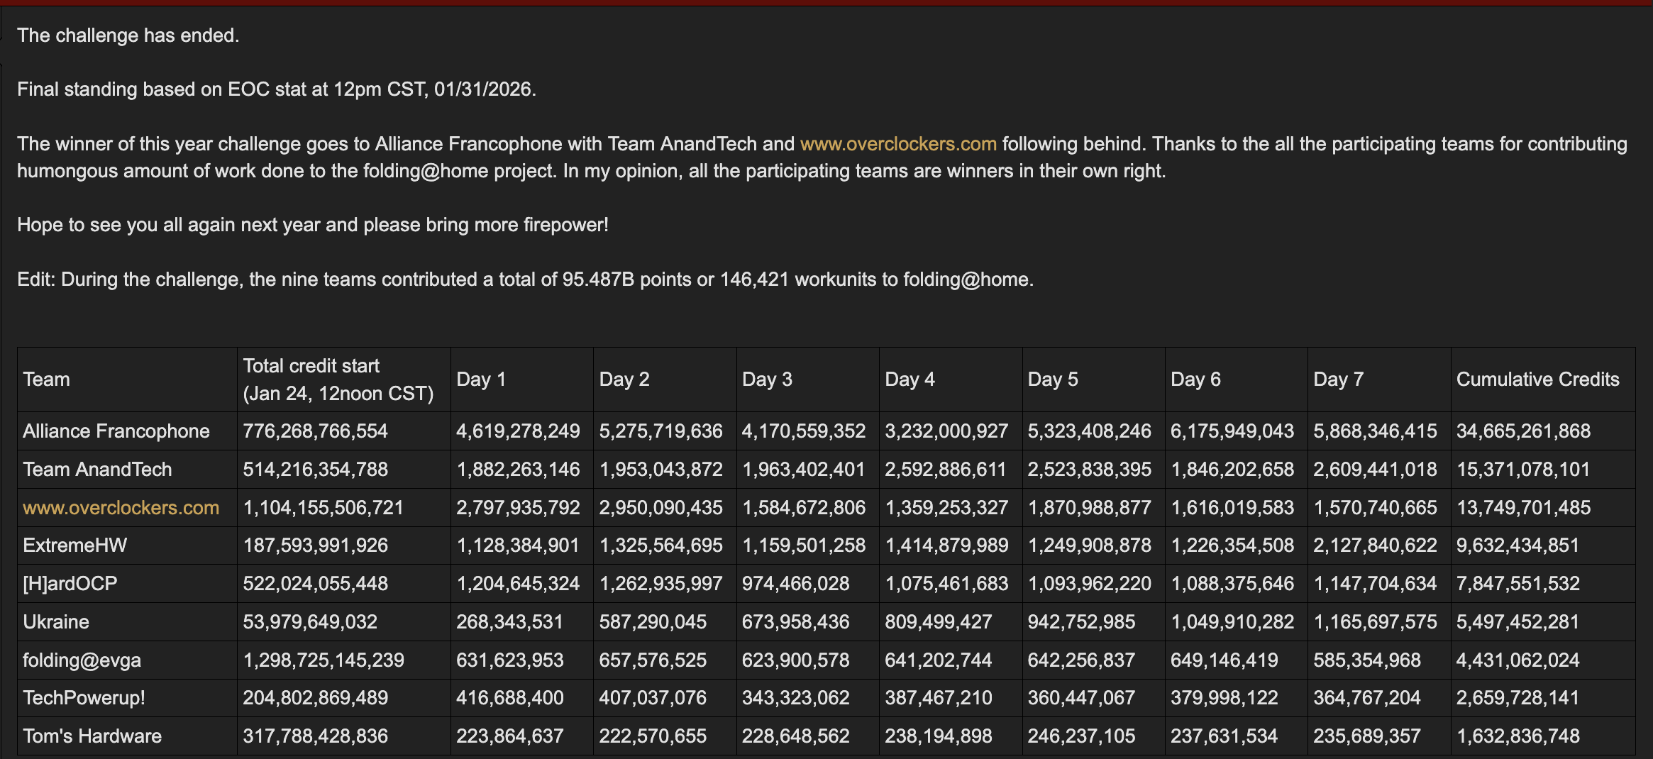Screen dimensions: 1653x759
Task: Select Ukraine's Day 7 value 1,165,697,575
Action: coord(1374,622)
